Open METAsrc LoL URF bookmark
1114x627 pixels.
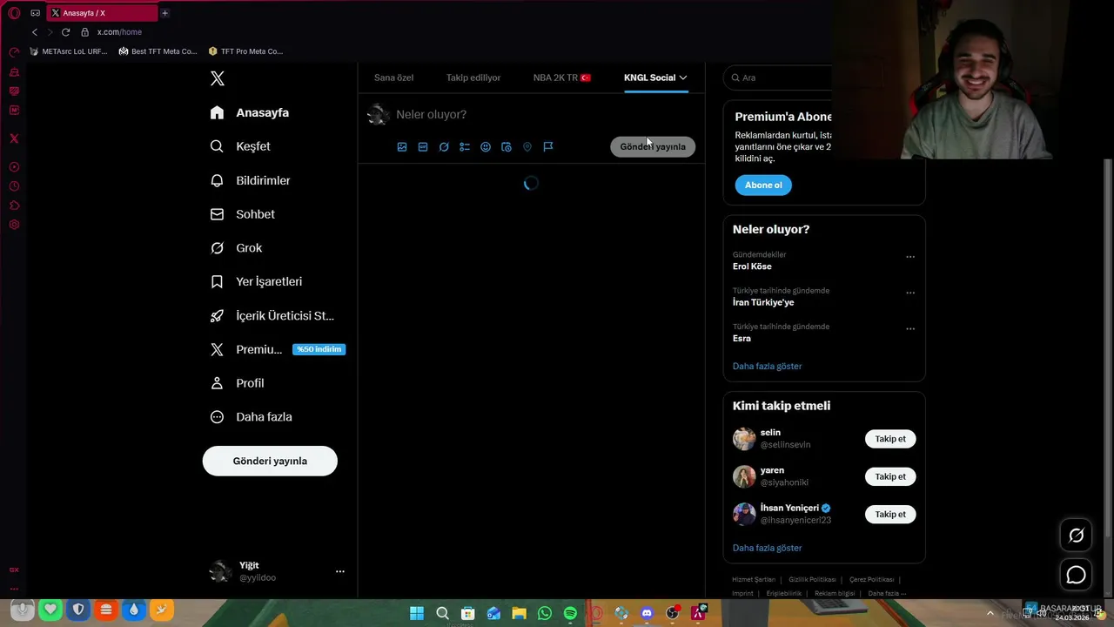coord(68,51)
